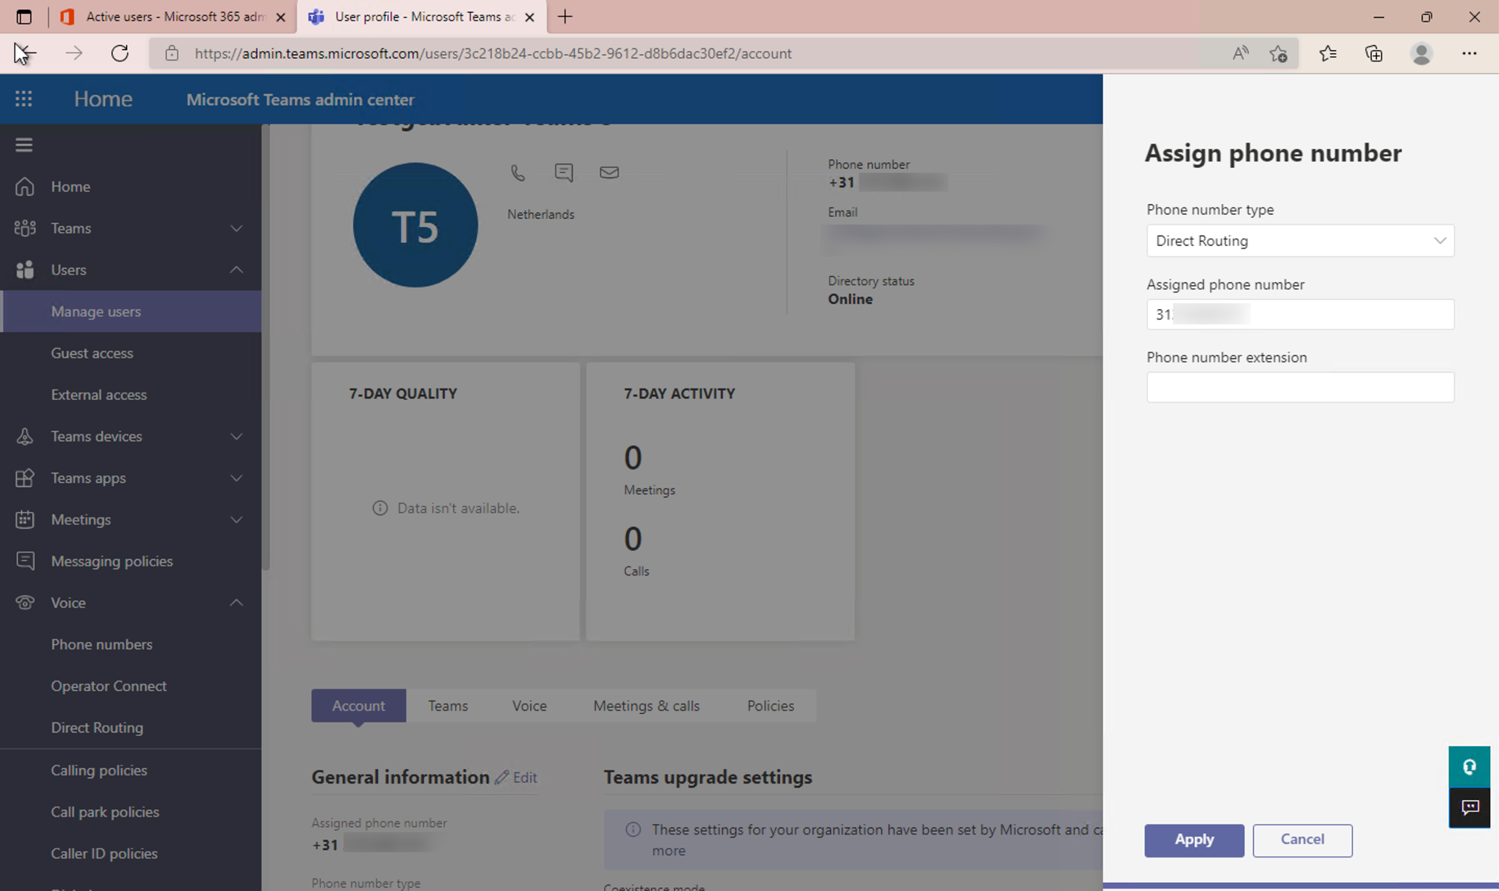1499x891 pixels.
Task: Expand the Teams devices chevron
Action: tap(236, 437)
